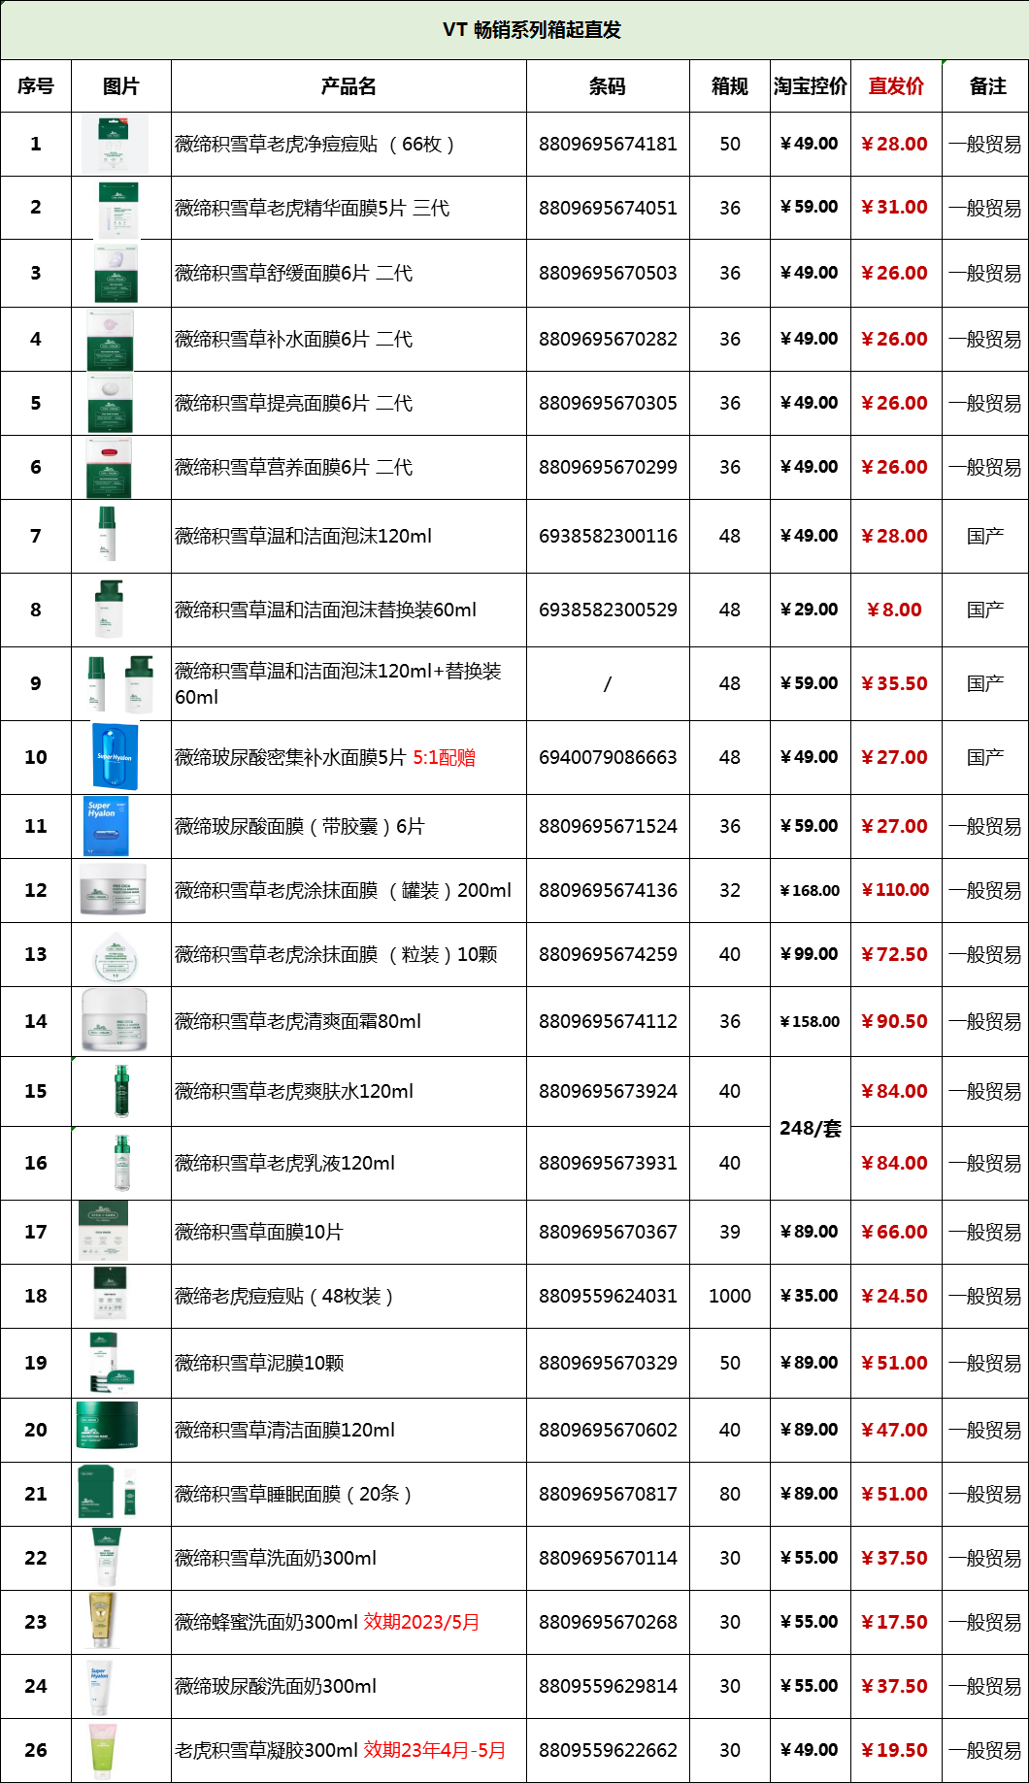Image resolution: width=1029 pixels, height=1783 pixels.
Task: Open the product image for 薇缔玻尿酸面膜(带胶囊)6片
Action: click(x=106, y=826)
